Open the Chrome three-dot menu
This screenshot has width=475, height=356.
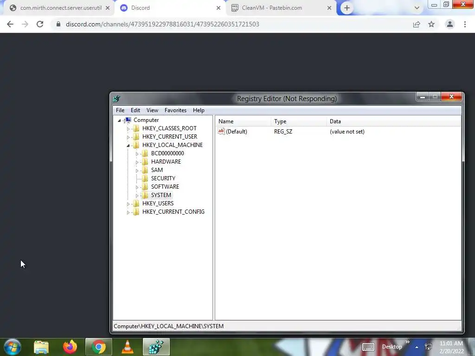[x=465, y=24]
